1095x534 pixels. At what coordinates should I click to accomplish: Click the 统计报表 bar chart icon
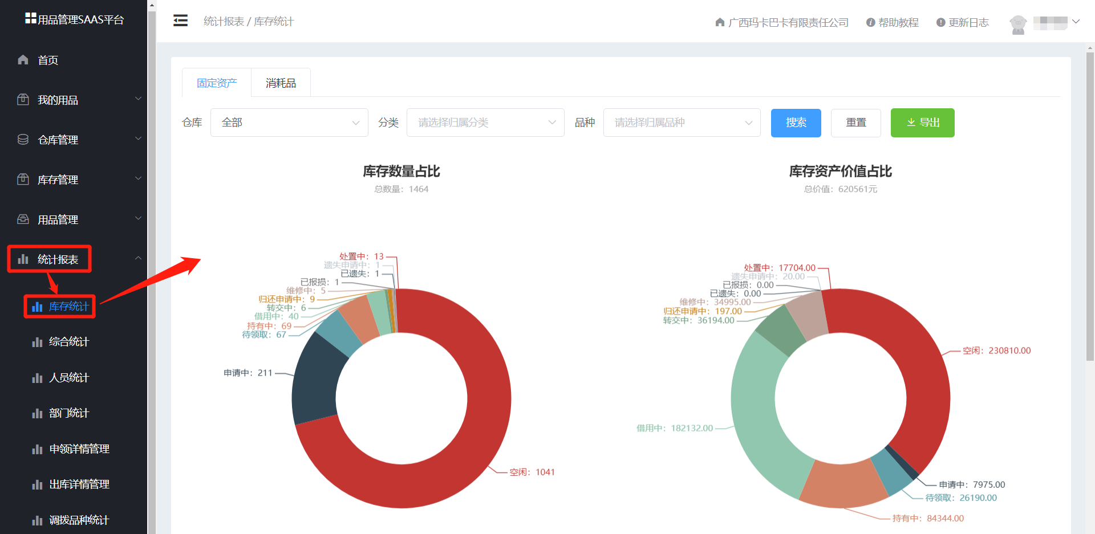click(x=23, y=259)
